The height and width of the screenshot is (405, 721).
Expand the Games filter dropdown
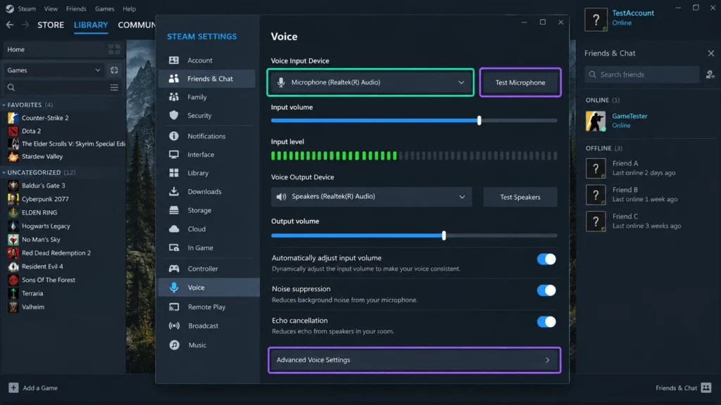[x=54, y=70]
